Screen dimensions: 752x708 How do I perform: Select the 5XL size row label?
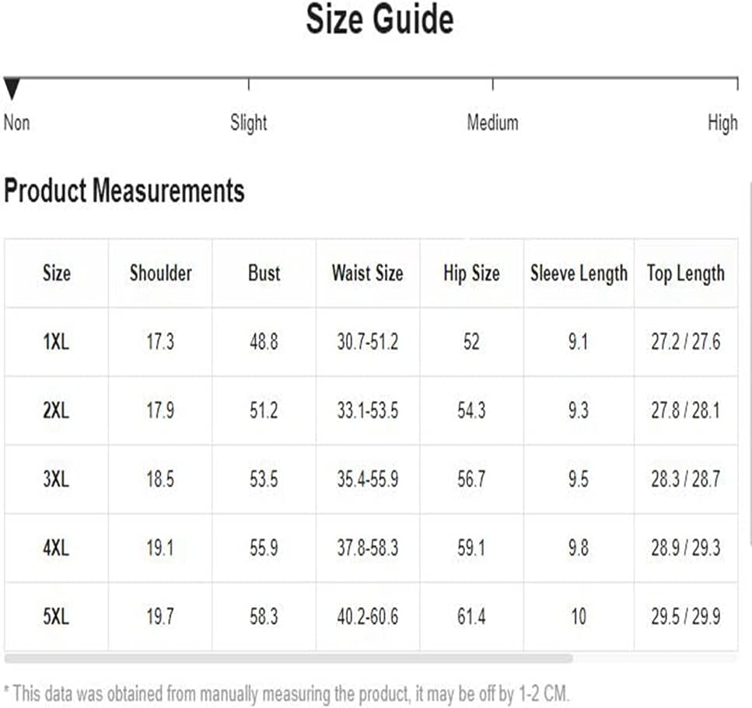coord(56,616)
